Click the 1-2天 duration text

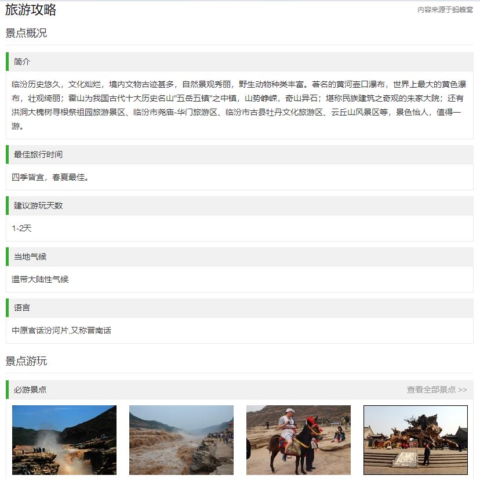(x=21, y=228)
